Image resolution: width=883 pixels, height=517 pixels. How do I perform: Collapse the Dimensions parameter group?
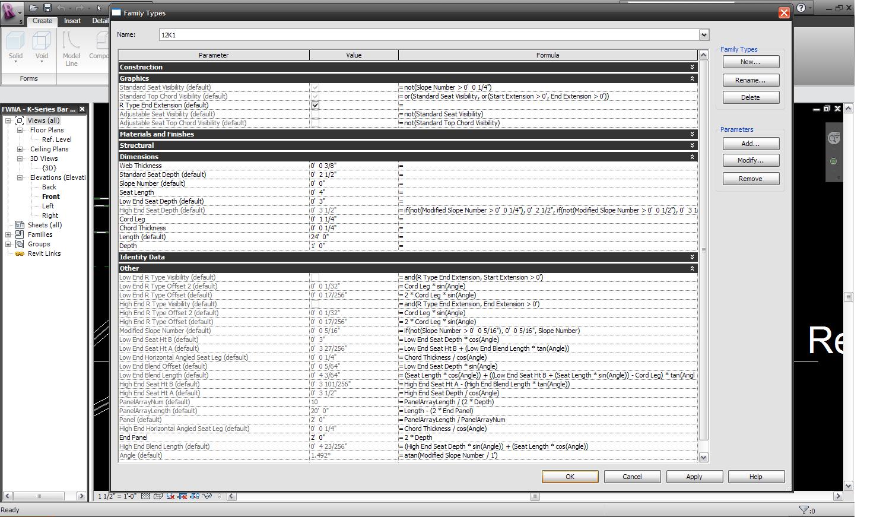[692, 157]
